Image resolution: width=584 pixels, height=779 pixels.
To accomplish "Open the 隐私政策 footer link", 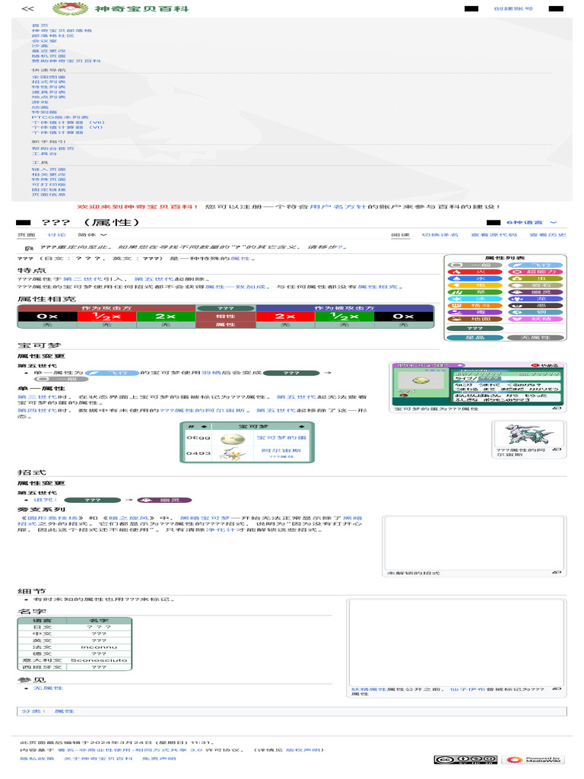I will pyautogui.click(x=37, y=758).
